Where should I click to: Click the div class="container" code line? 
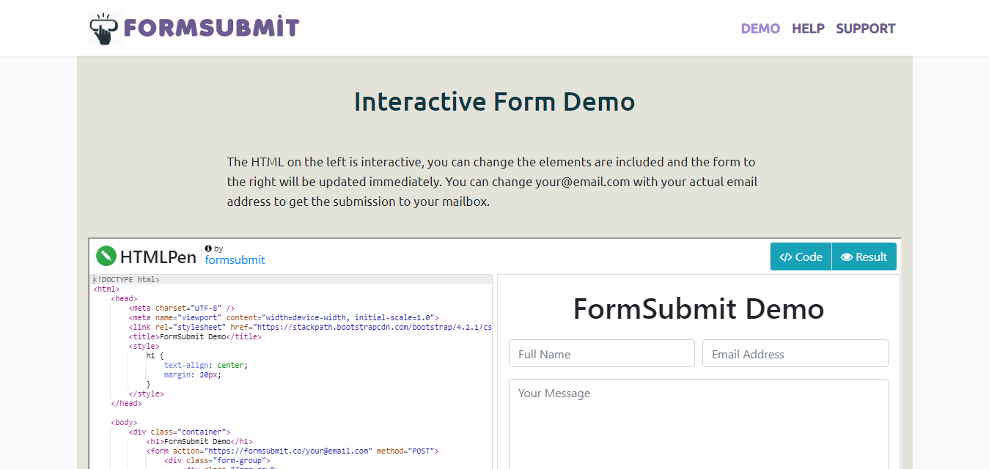[x=180, y=432]
